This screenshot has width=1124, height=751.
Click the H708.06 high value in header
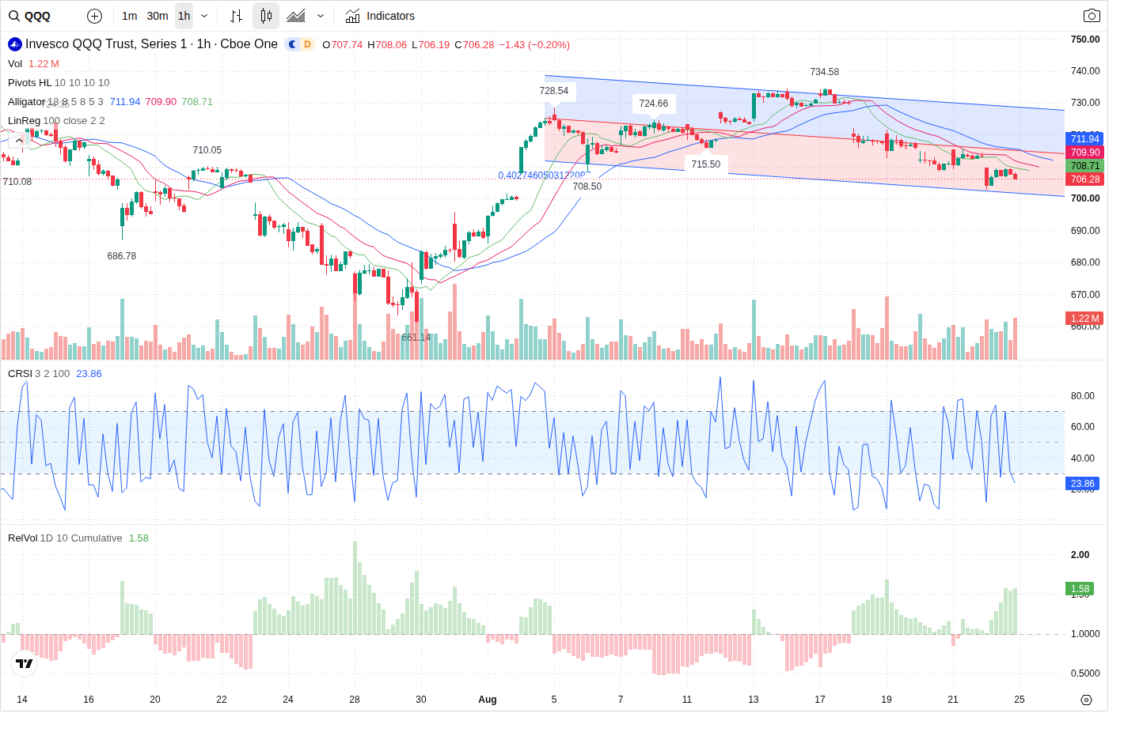pyautogui.click(x=387, y=45)
